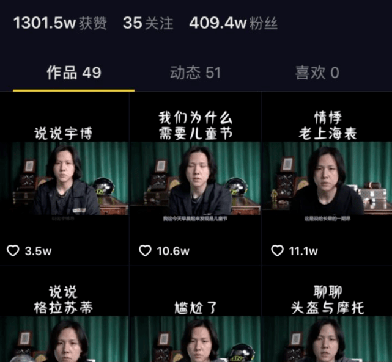Tap the heart icon showing 3.5w likes
The image size is (392, 362).
(13, 251)
